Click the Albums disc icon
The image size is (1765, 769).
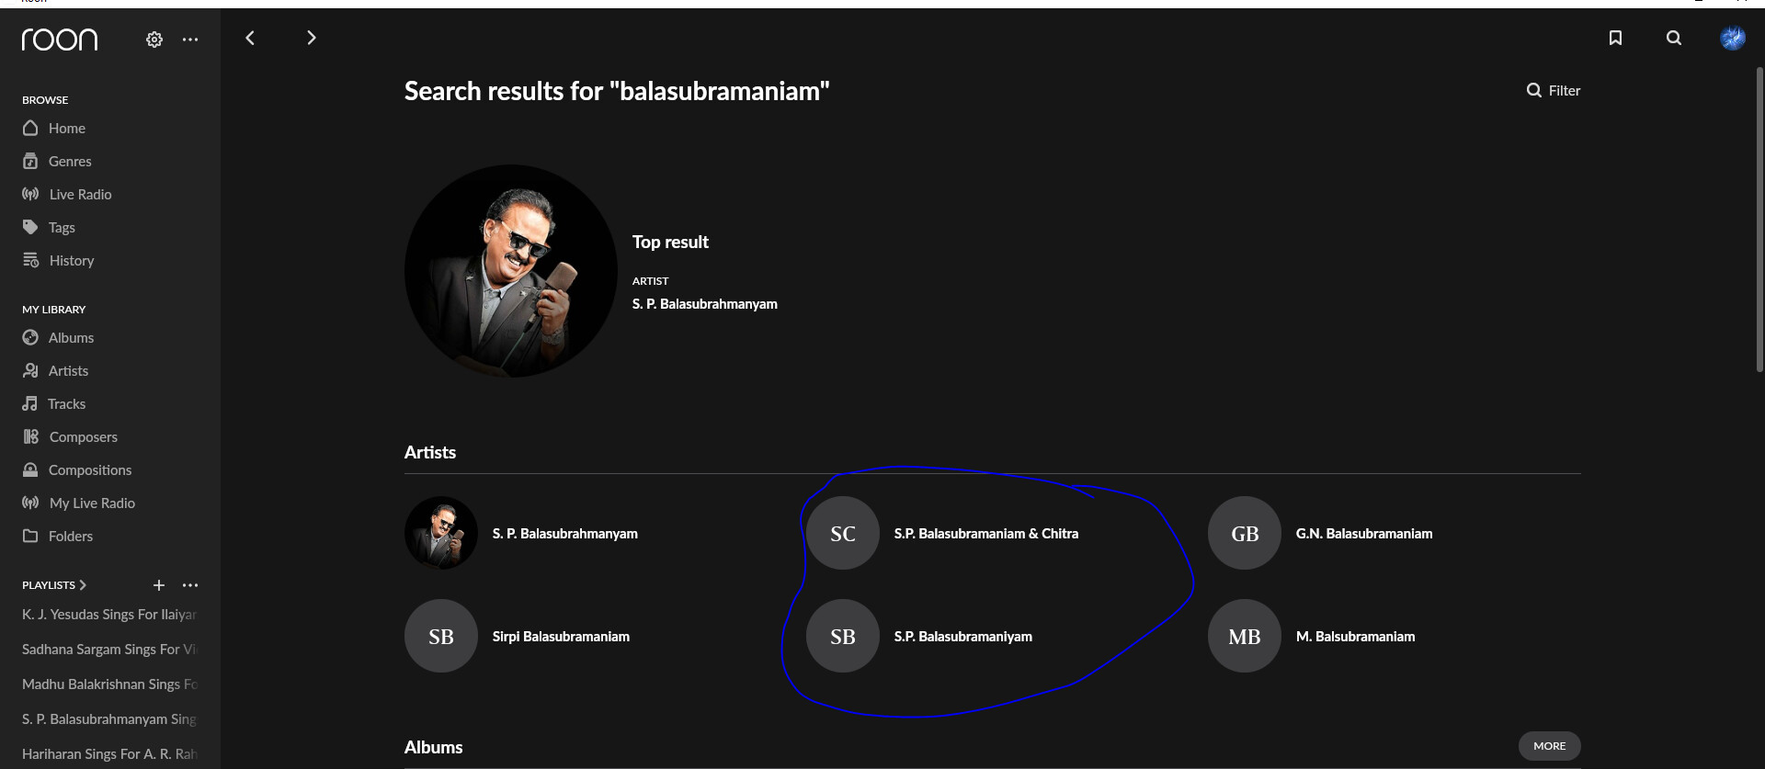pyautogui.click(x=30, y=337)
